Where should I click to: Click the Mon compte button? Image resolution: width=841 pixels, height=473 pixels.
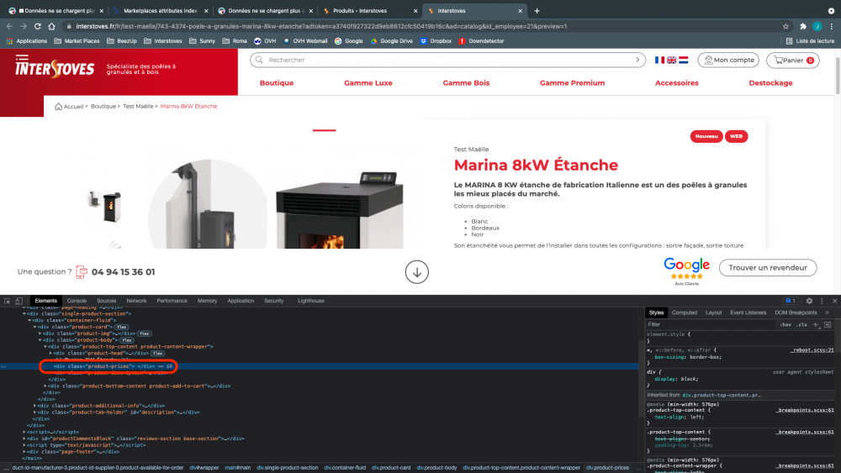click(728, 60)
